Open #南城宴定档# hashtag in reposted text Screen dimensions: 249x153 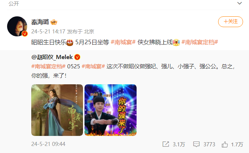48,66
